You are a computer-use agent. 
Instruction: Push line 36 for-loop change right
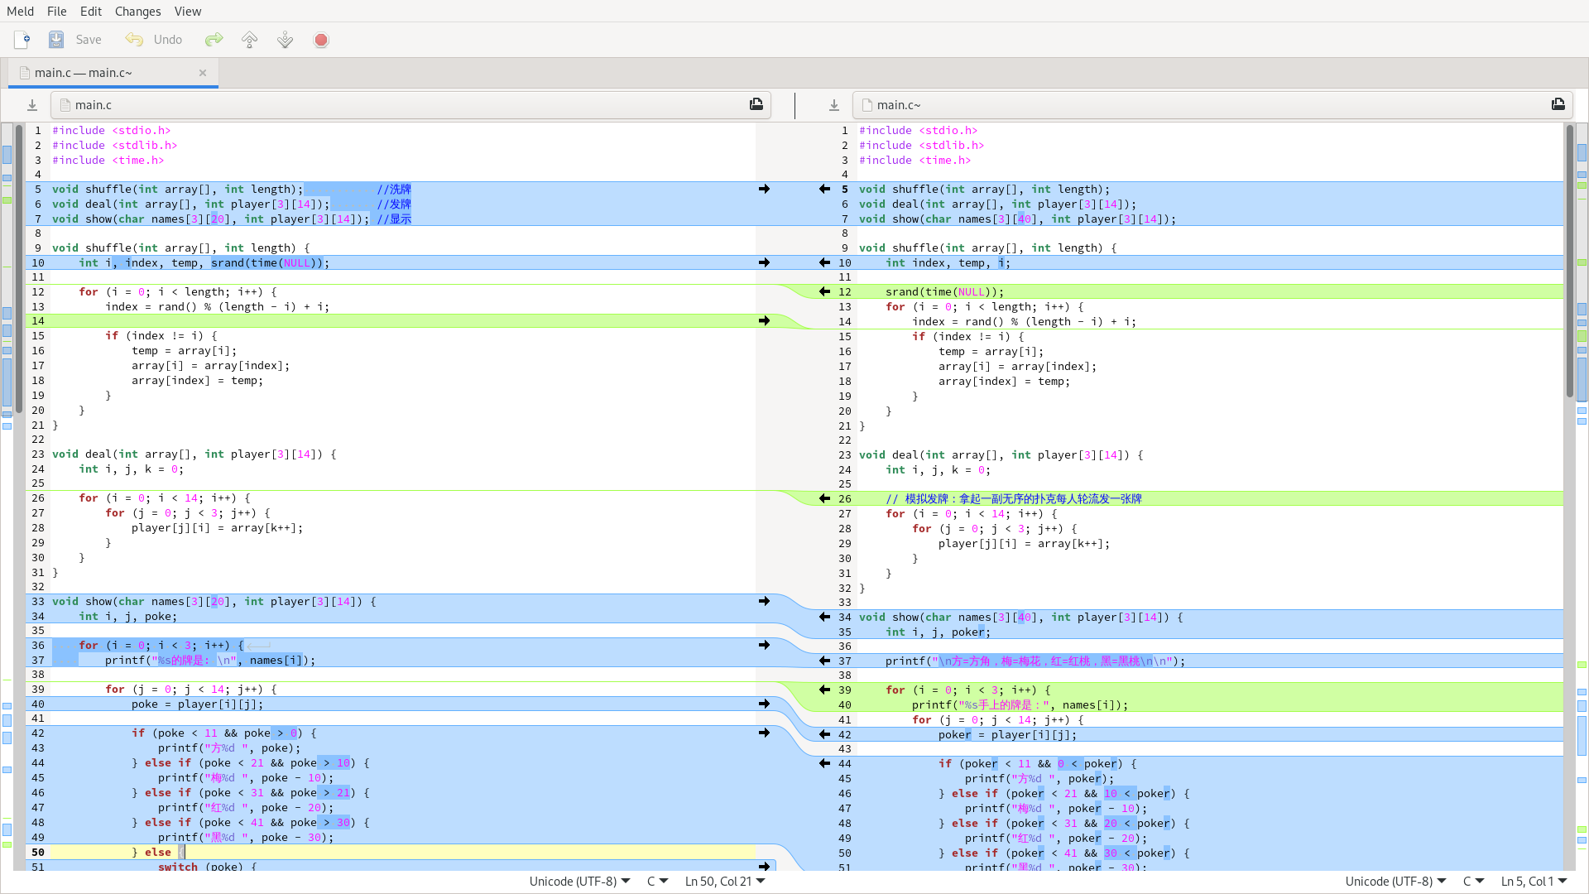tap(765, 646)
